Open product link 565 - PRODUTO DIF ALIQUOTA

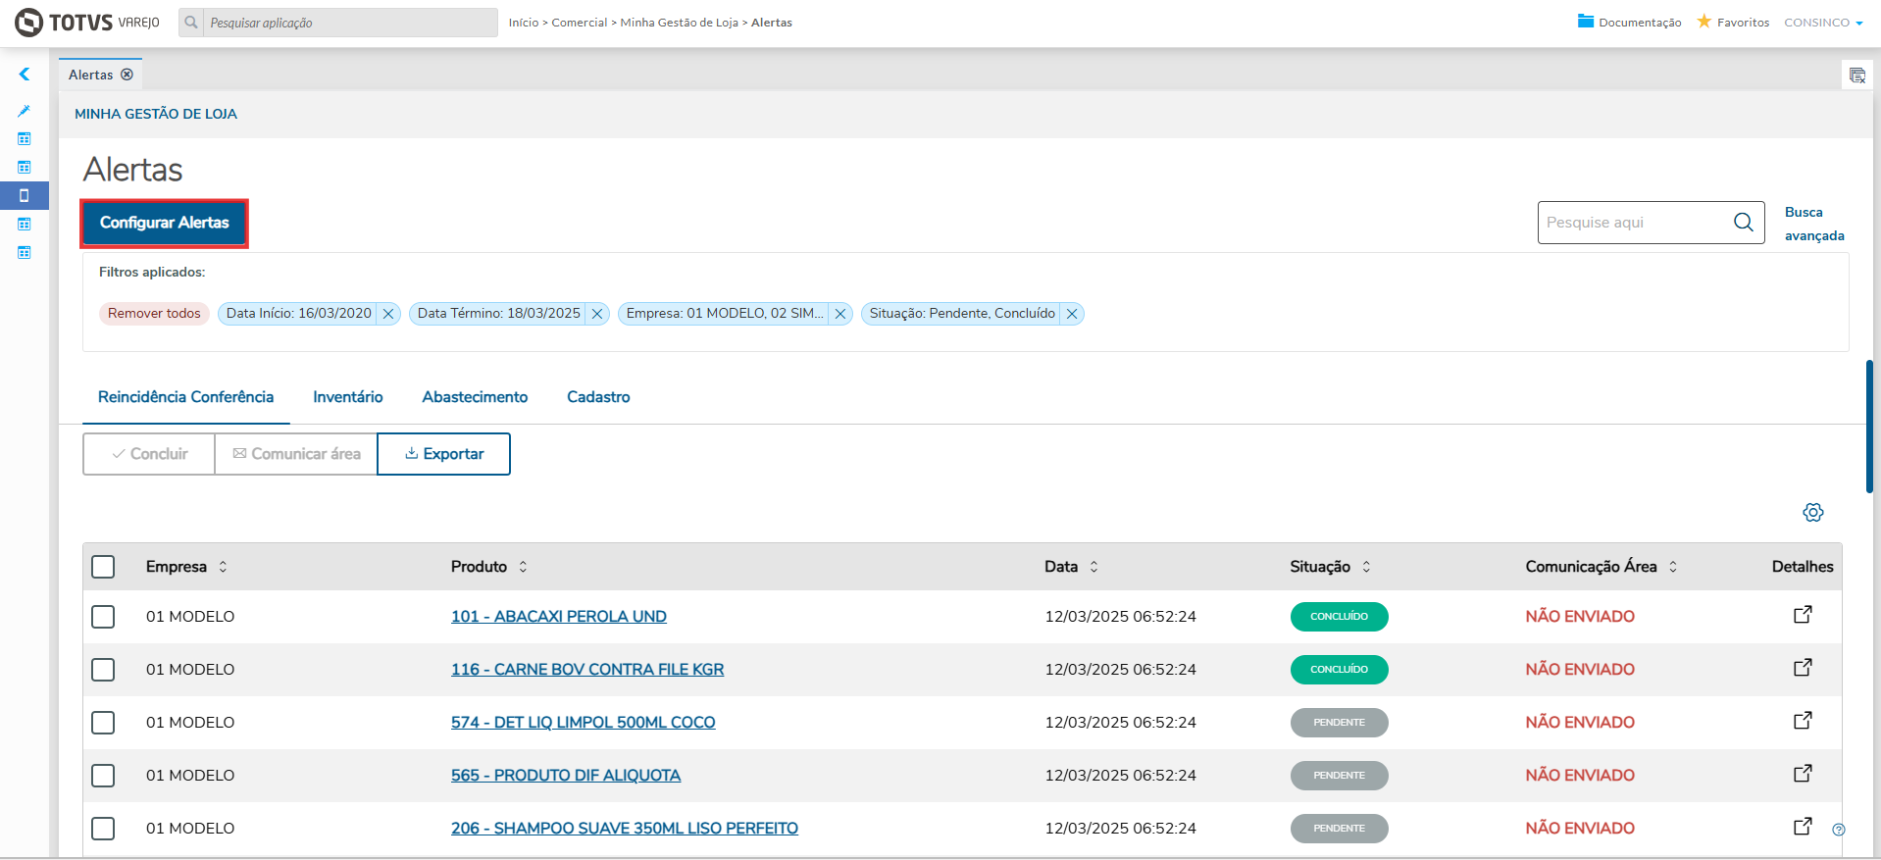point(566,776)
